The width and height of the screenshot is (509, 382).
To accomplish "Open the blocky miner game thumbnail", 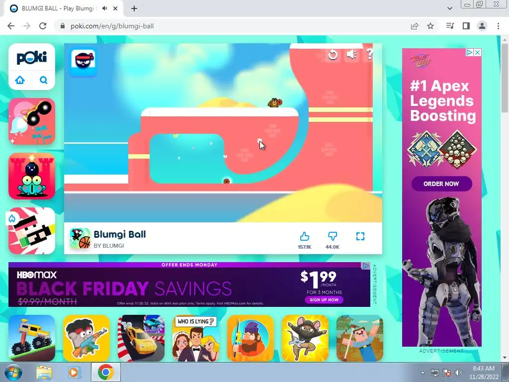I will [x=360, y=338].
